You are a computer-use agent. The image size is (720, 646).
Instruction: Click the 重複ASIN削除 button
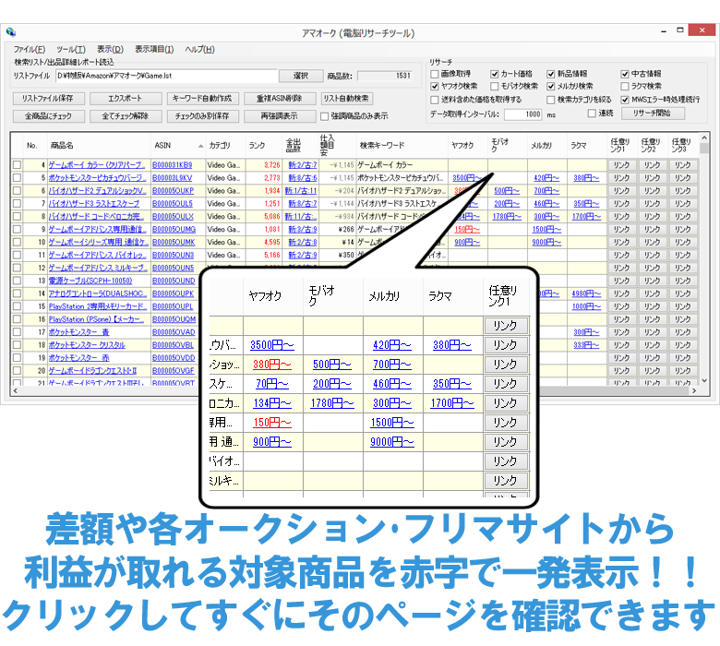(x=279, y=98)
